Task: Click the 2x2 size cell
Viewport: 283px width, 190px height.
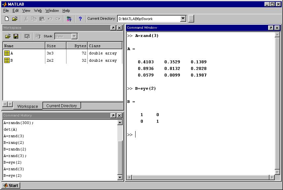Action: 50,60
